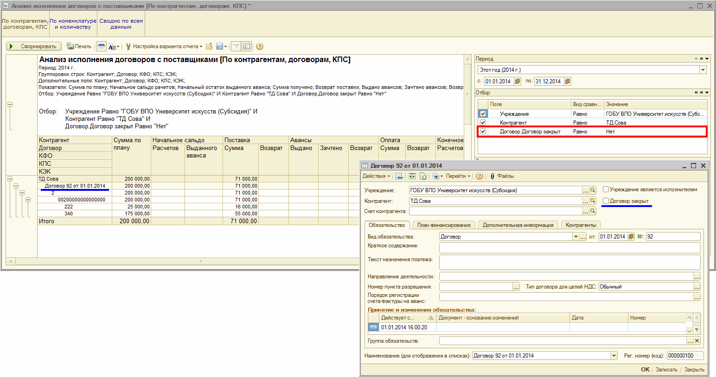Open the create-based-on icon dropdown
The image size is (716, 377).
(x=438, y=176)
